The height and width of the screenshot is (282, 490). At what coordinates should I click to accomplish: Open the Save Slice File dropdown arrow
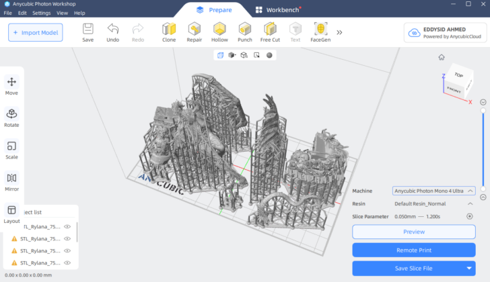point(468,269)
